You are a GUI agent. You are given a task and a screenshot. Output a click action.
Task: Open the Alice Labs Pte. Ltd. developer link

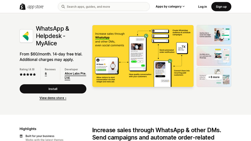pyautogui.click(x=75, y=76)
